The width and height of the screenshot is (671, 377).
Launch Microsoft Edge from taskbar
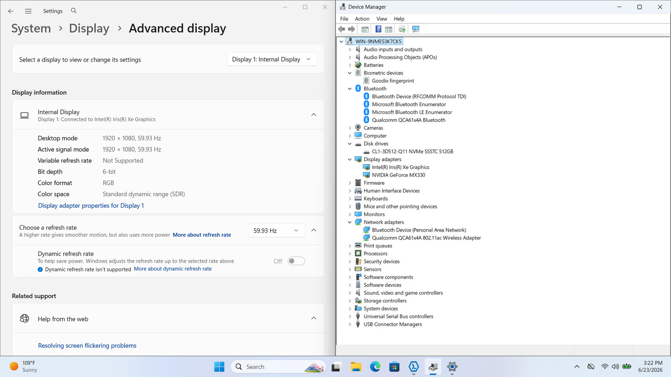point(375,367)
